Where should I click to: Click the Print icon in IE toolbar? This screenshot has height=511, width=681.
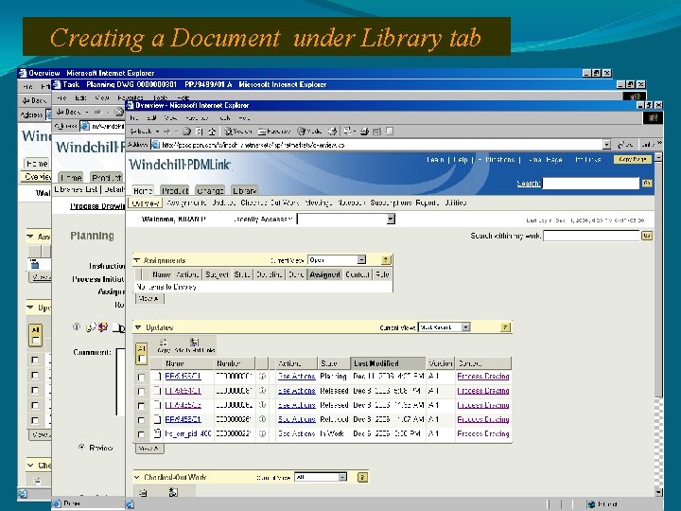point(364,132)
